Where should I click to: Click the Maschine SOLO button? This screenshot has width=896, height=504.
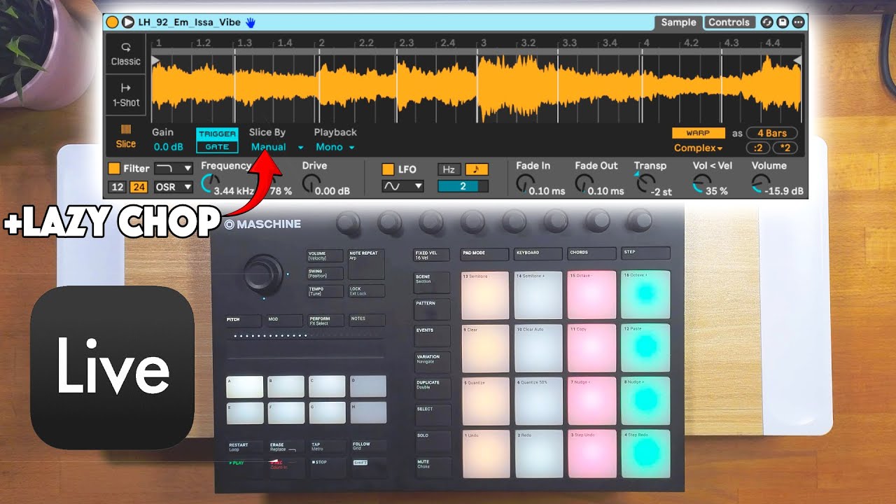pos(433,441)
